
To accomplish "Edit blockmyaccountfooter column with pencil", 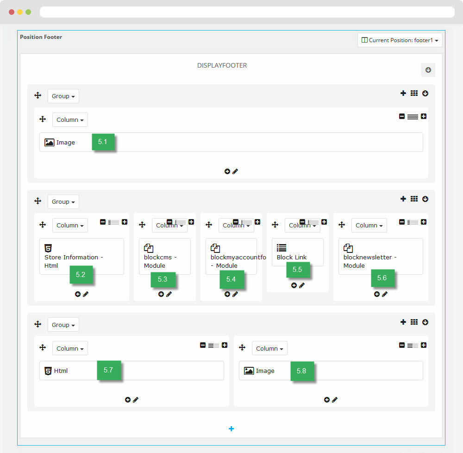I will pyautogui.click(x=235, y=294).
